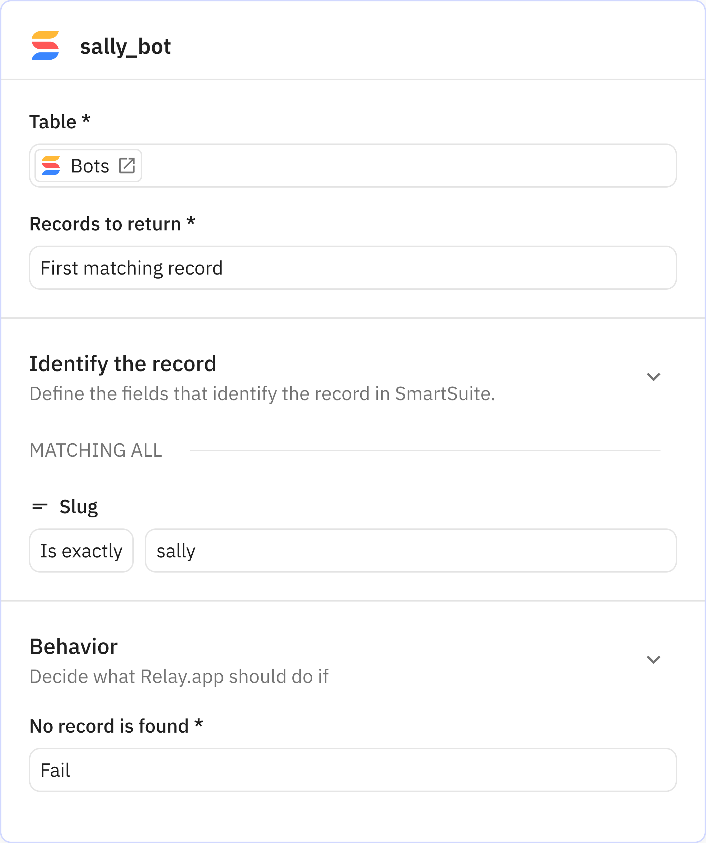Click the Slug value field containing sally

pos(411,551)
